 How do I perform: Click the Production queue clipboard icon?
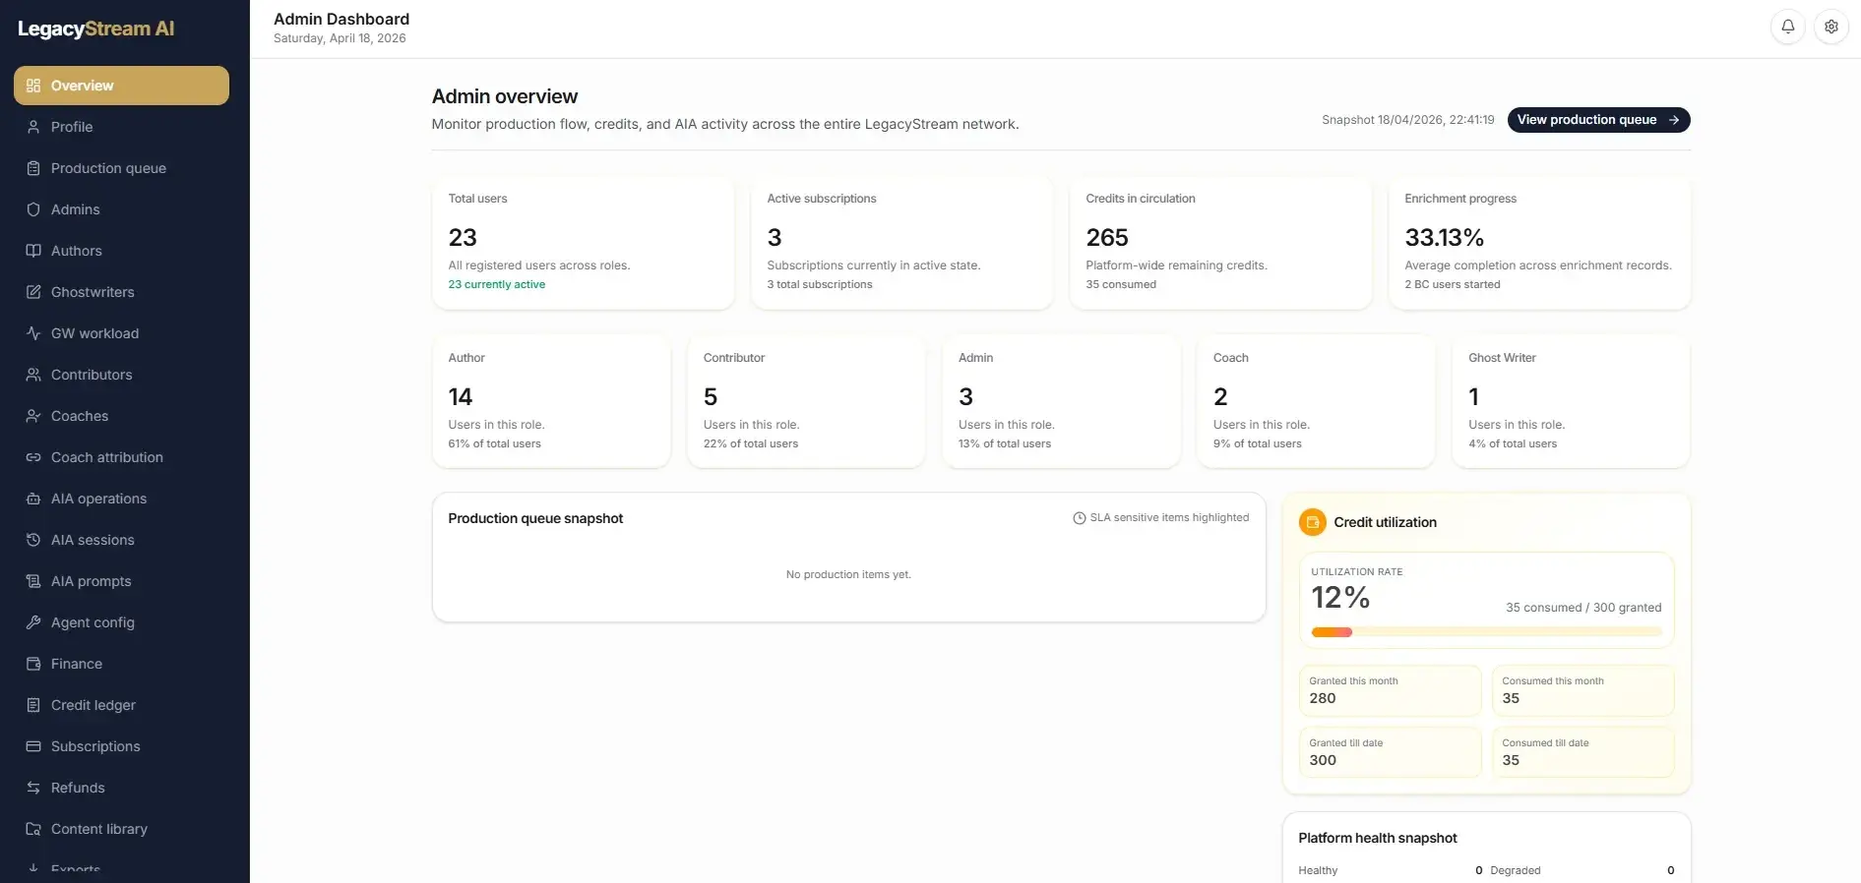click(33, 168)
